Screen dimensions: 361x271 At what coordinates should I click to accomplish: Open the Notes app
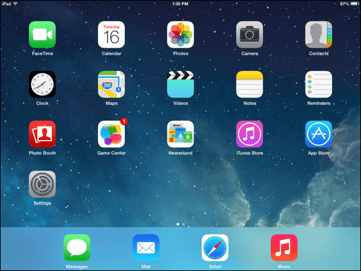point(249,85)
